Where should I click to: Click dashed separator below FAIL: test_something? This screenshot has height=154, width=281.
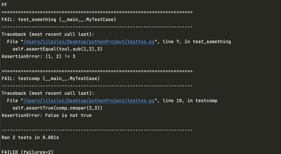(97, 27)
